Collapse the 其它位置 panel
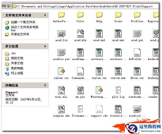 click(45, 46)
